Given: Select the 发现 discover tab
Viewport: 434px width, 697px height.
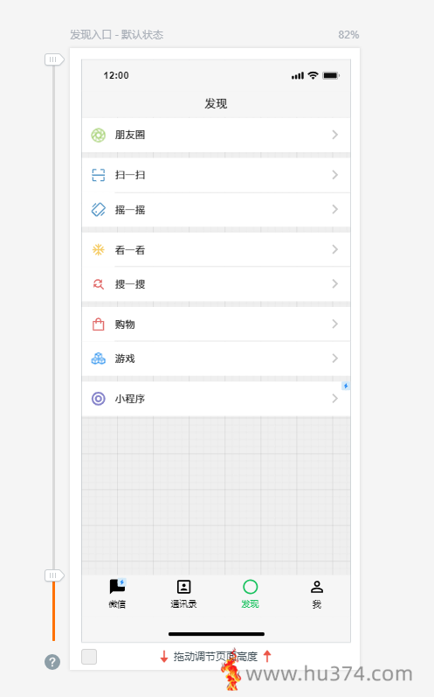Looking at the screenshot, I should tap(251, 594).
